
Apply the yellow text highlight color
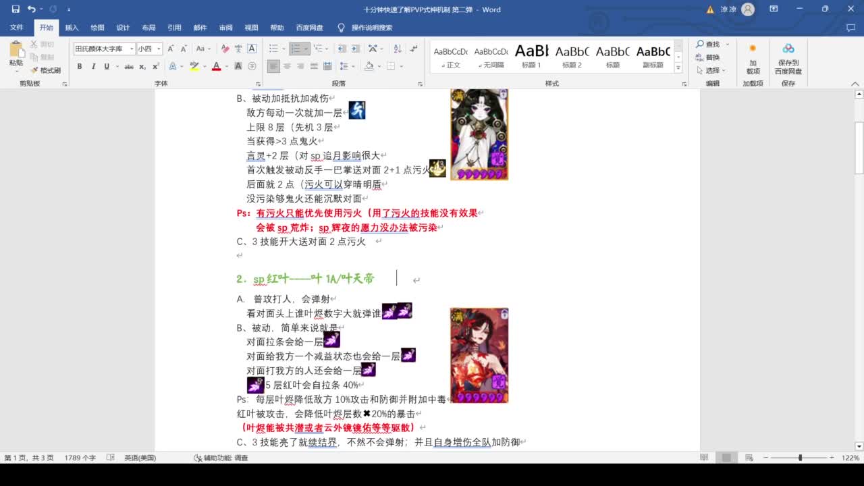point(194,66)
